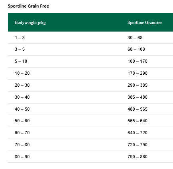Select the 80 – 90 bodyweight cell
This screenshot has width=173, height=169.
pyautogui.click(x=22, y=157)
